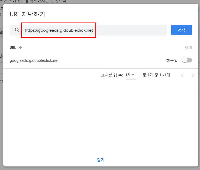Click the 닫기 link to close dialog
Viewport: 200px width, 170px height.
pyautogui.click(x=101, y=160)
